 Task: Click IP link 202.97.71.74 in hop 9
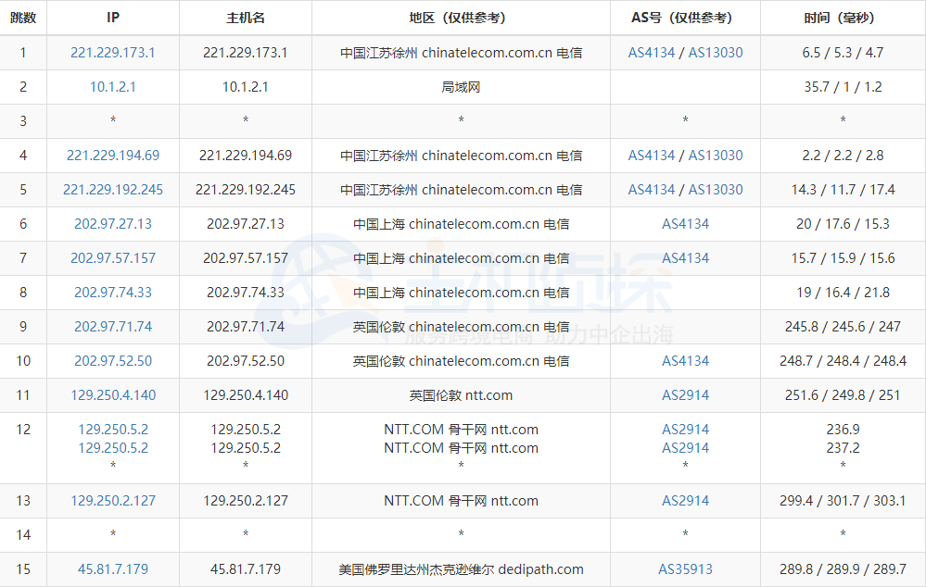coord(112,327)
